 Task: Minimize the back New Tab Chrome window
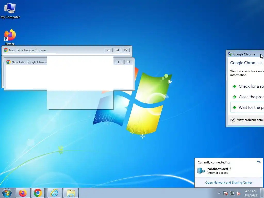tap(109, 50)
